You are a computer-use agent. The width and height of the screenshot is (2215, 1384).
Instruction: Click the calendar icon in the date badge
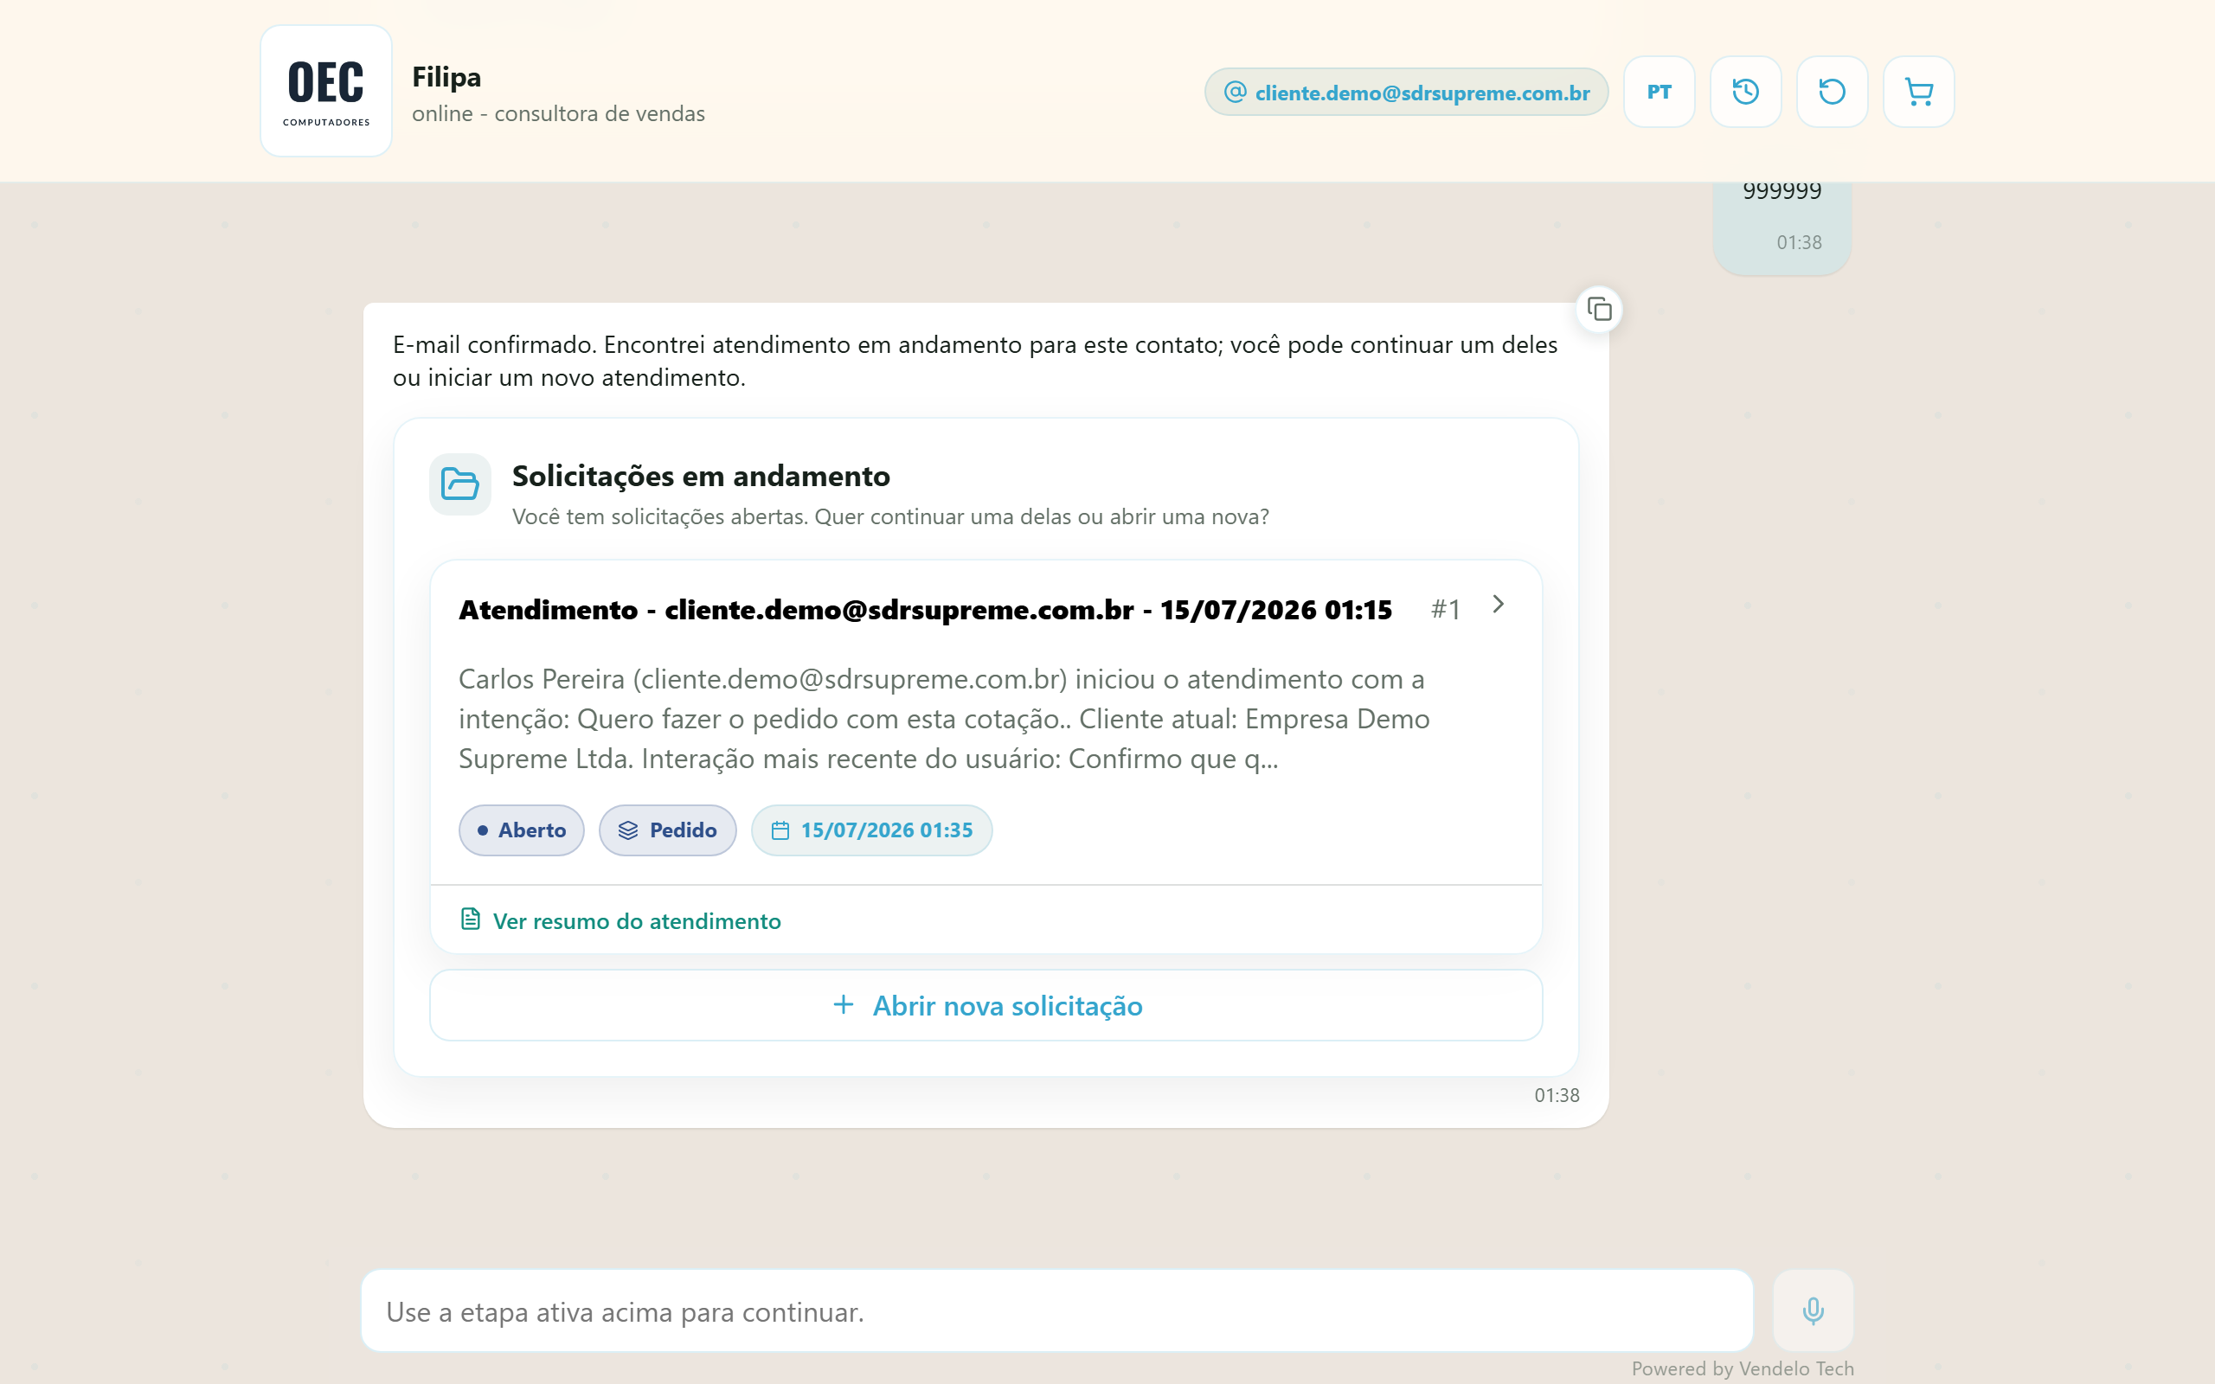pos(780,830)
